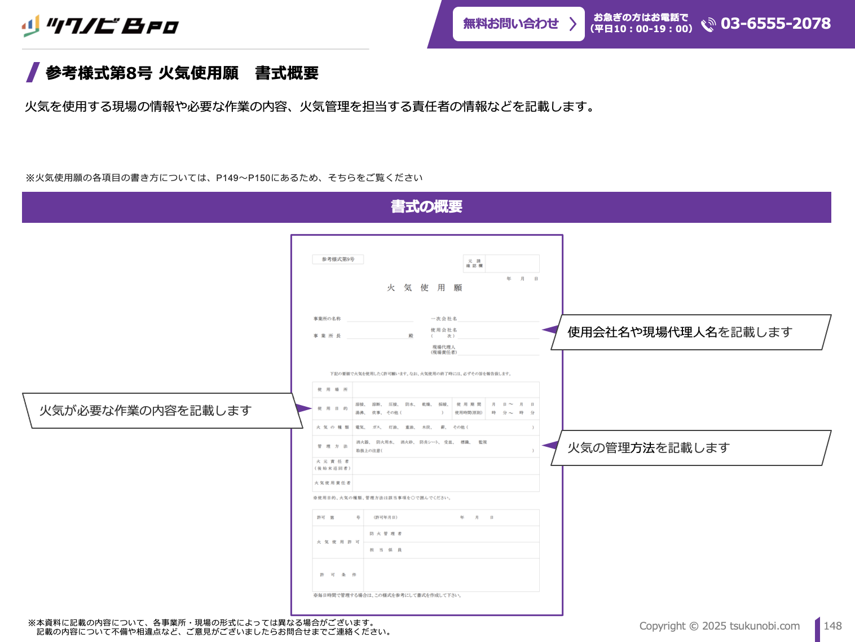This screenshot has height=642, width=855.
Task: Select the 火気の管理方法を記載します callout text
Action: click(649, 448)
